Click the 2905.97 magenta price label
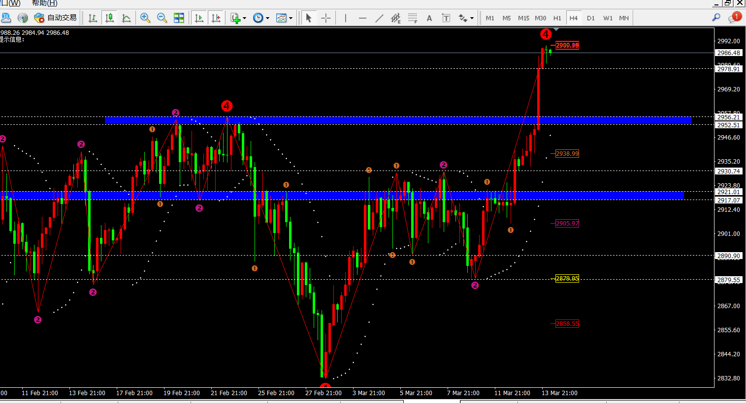Image resolution: width=746 pixels, height=403 pixels. pos(567,224)
